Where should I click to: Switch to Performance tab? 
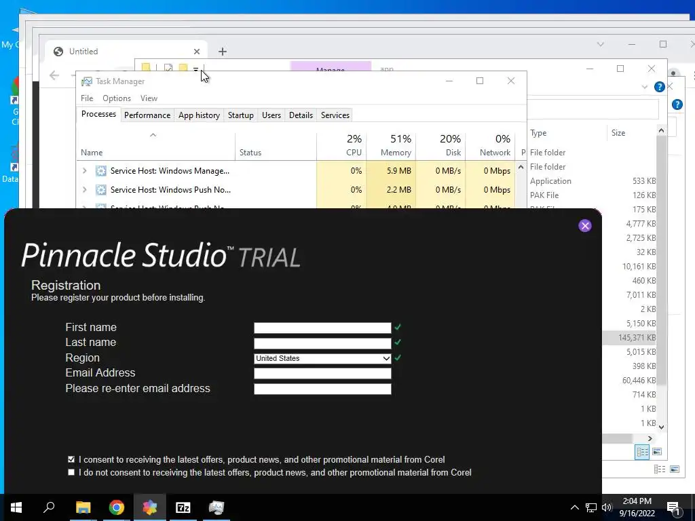click(x=147, y=115)
